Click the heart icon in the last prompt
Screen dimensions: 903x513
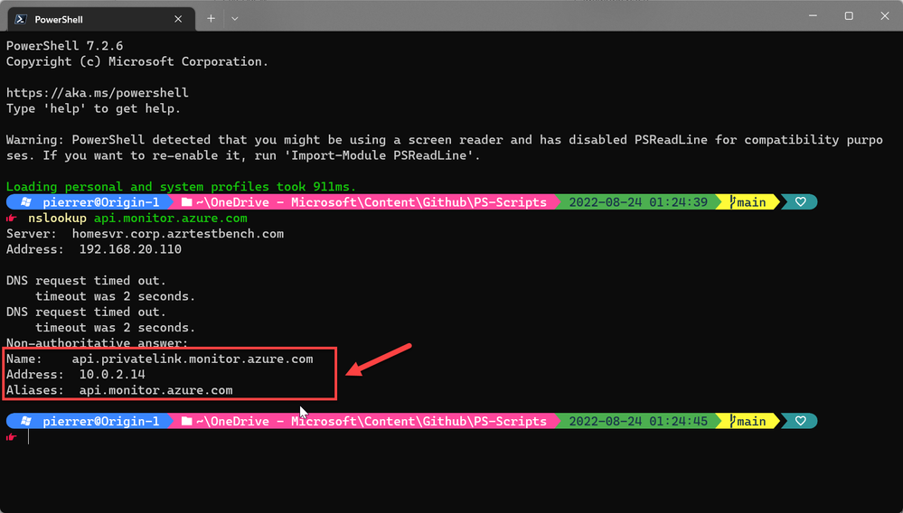click(801, 421)
